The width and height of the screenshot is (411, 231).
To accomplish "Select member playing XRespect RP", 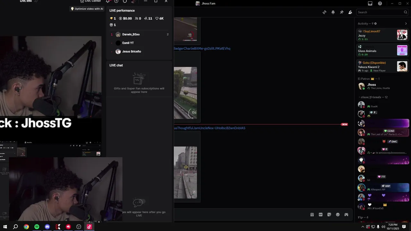I will pyautogui.click(x=382, y=188).
